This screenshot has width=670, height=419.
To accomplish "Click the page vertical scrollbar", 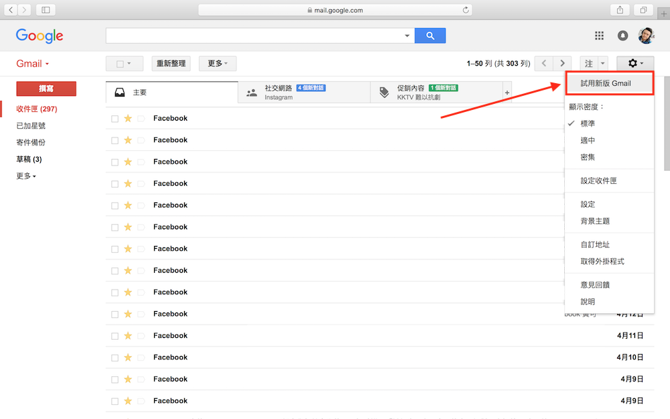I will 667,123.
